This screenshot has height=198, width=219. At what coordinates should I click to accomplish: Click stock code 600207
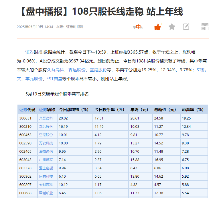25,185
